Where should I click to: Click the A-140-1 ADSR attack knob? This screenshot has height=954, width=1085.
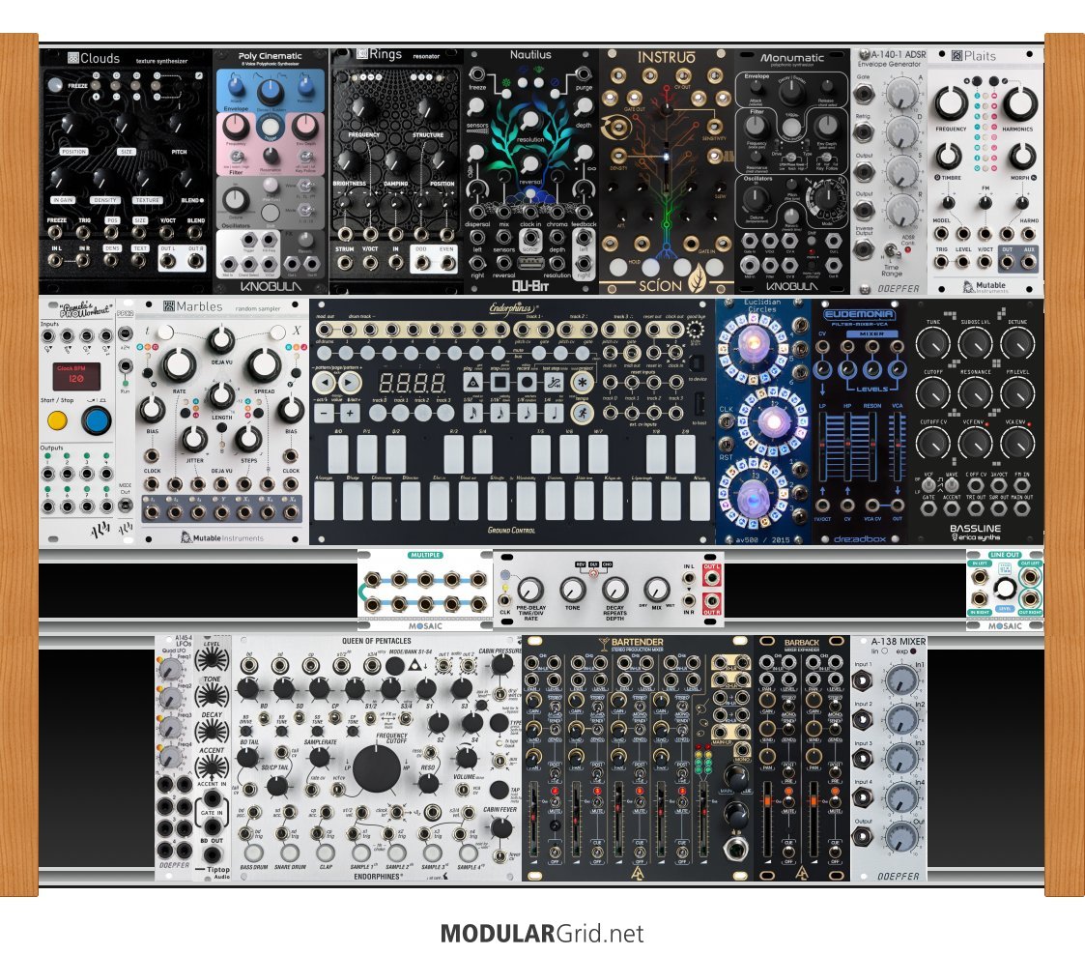point(902,92)
